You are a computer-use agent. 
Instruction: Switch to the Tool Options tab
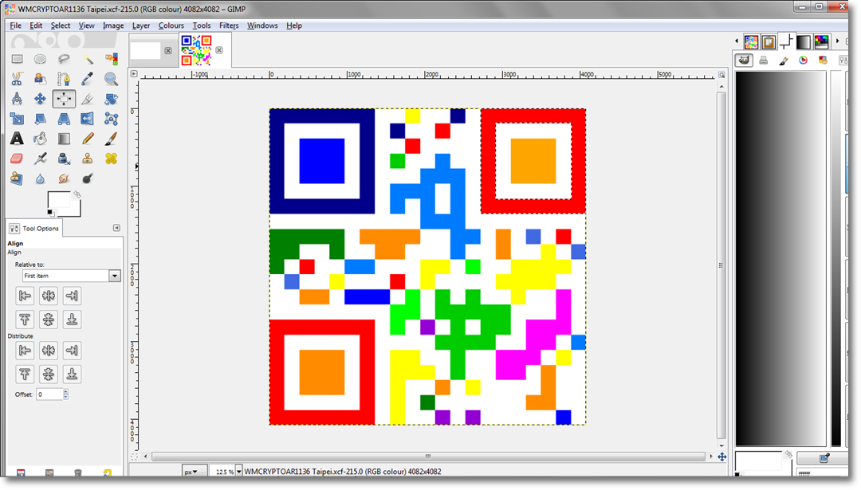tap(34, 228)
